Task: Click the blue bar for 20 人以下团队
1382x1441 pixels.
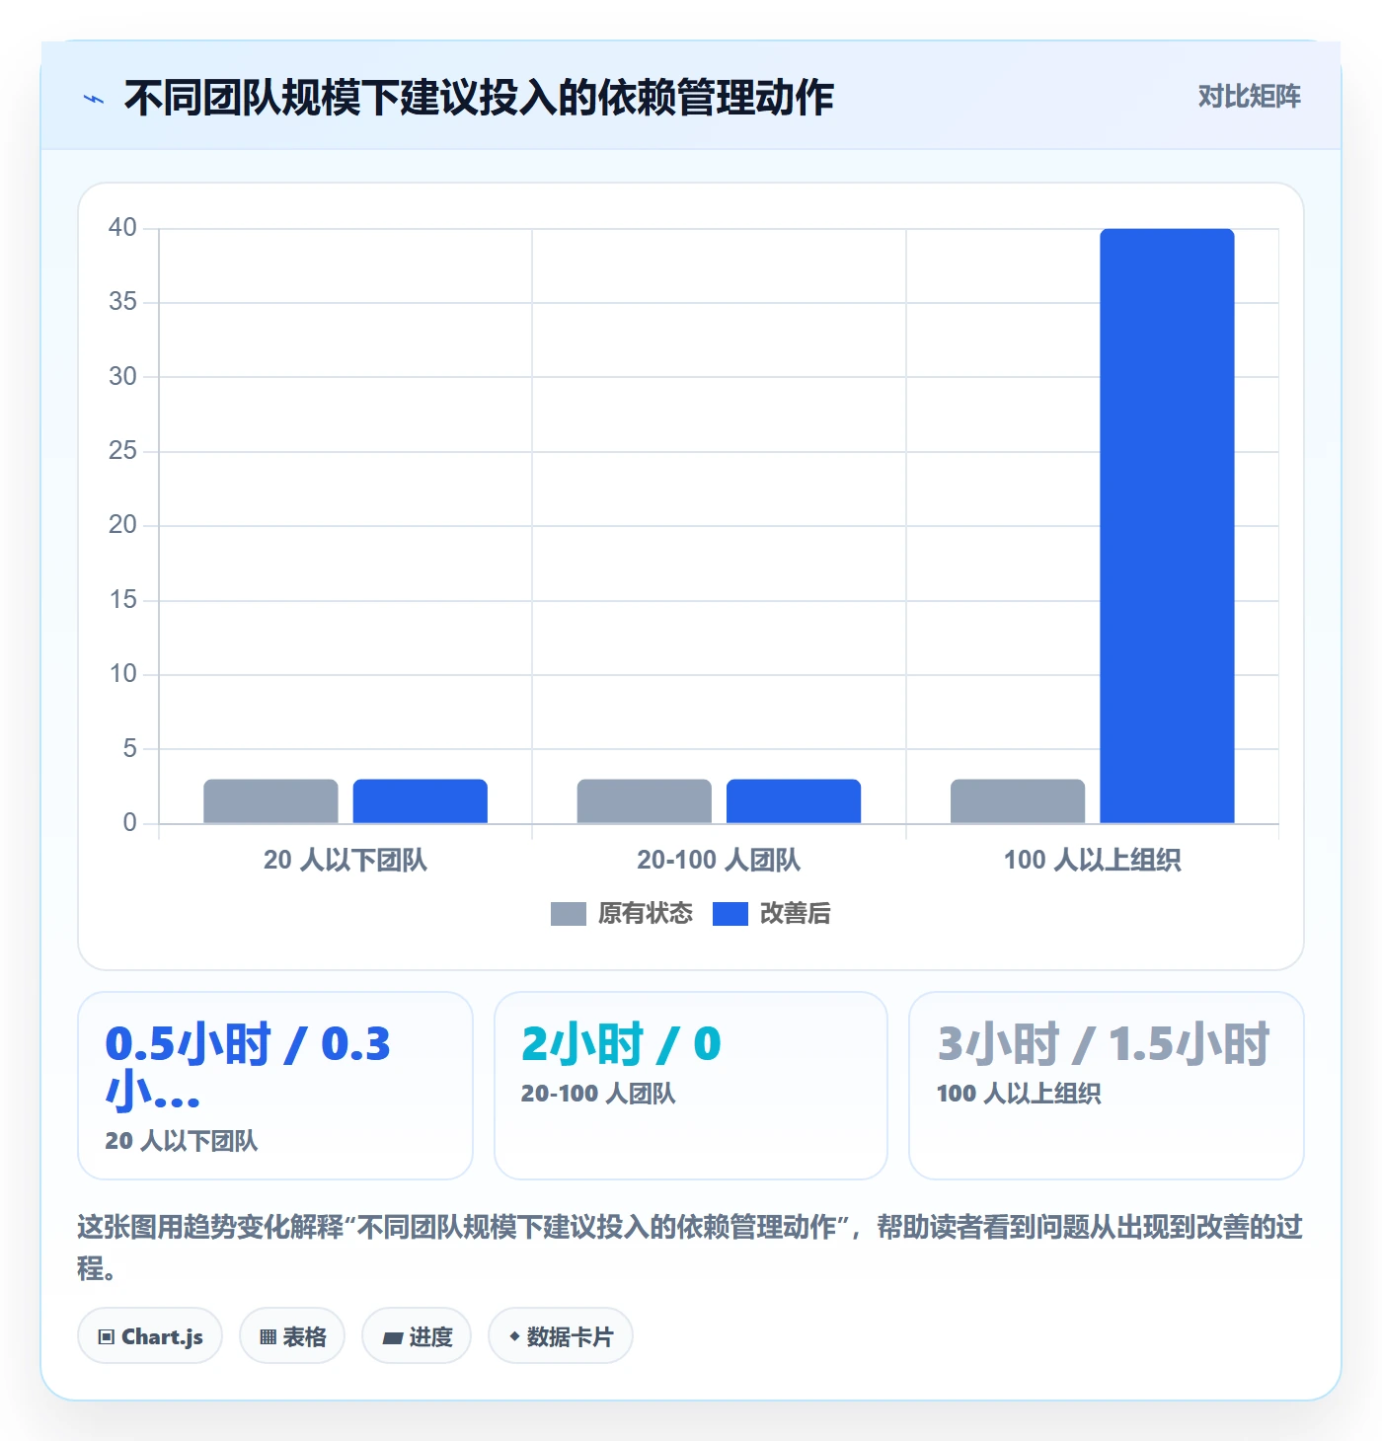Action: click(x=421, y=801)
